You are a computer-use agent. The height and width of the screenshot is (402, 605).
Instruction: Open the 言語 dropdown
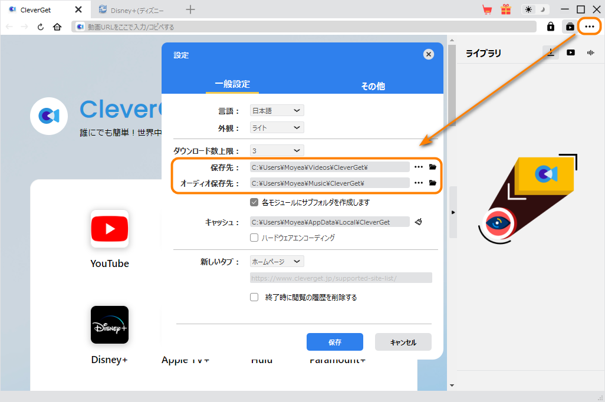click(277, 111)
